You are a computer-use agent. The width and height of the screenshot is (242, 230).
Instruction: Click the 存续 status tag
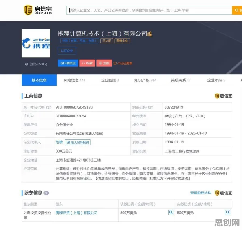(80, 40)
